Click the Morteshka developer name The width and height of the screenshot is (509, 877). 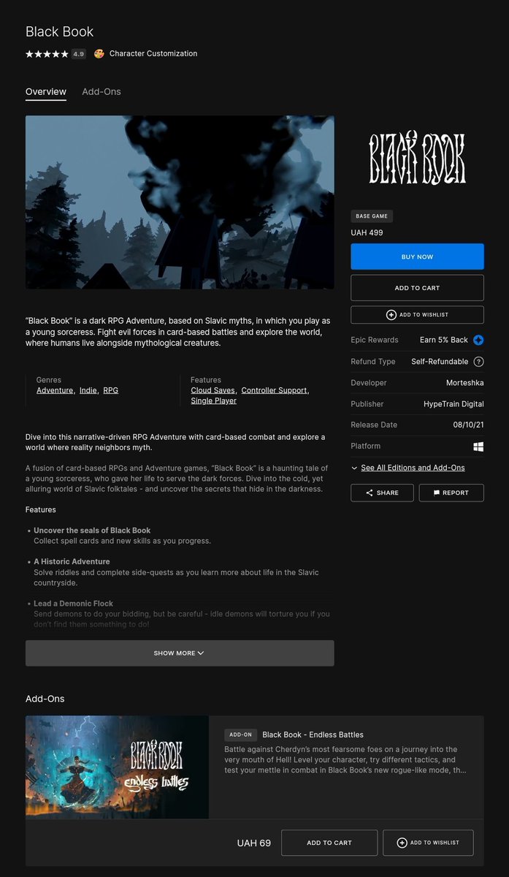click(x=465, y=382)
